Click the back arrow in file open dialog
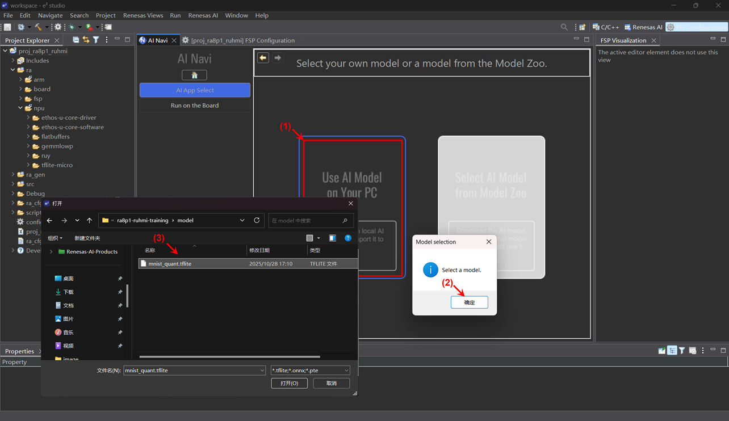The height and width of the screenshot is (421, 729). click(x=49, y=220)
